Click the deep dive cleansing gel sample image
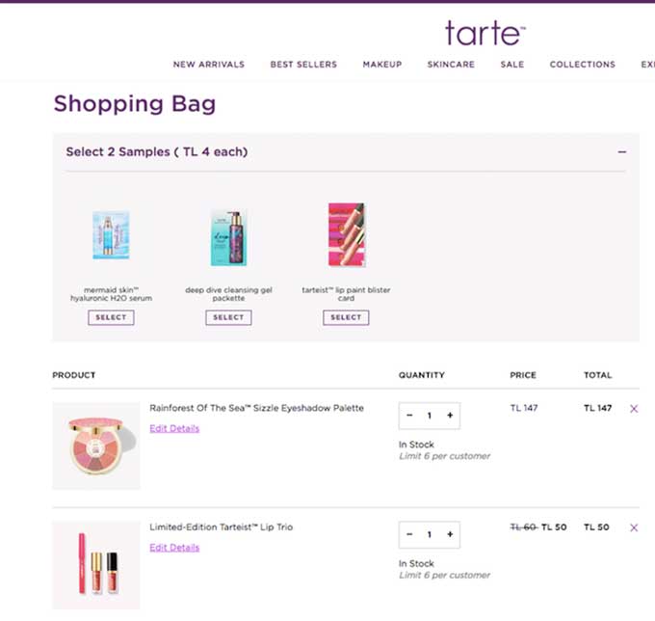Screen dimensions: 655x621 click(x=228, y=237)
